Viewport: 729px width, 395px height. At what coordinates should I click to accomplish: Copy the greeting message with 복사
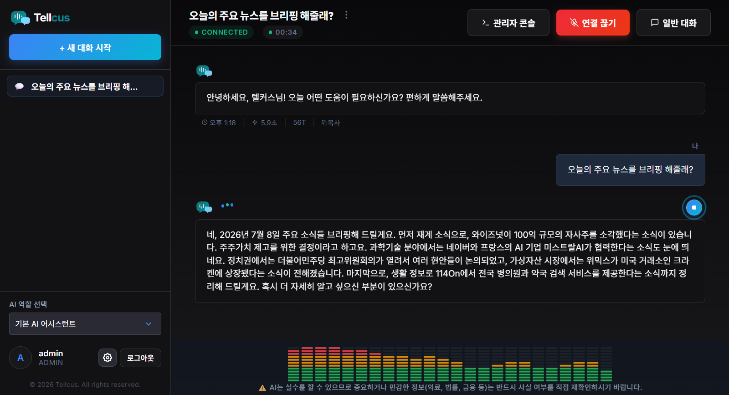point(331,123)
